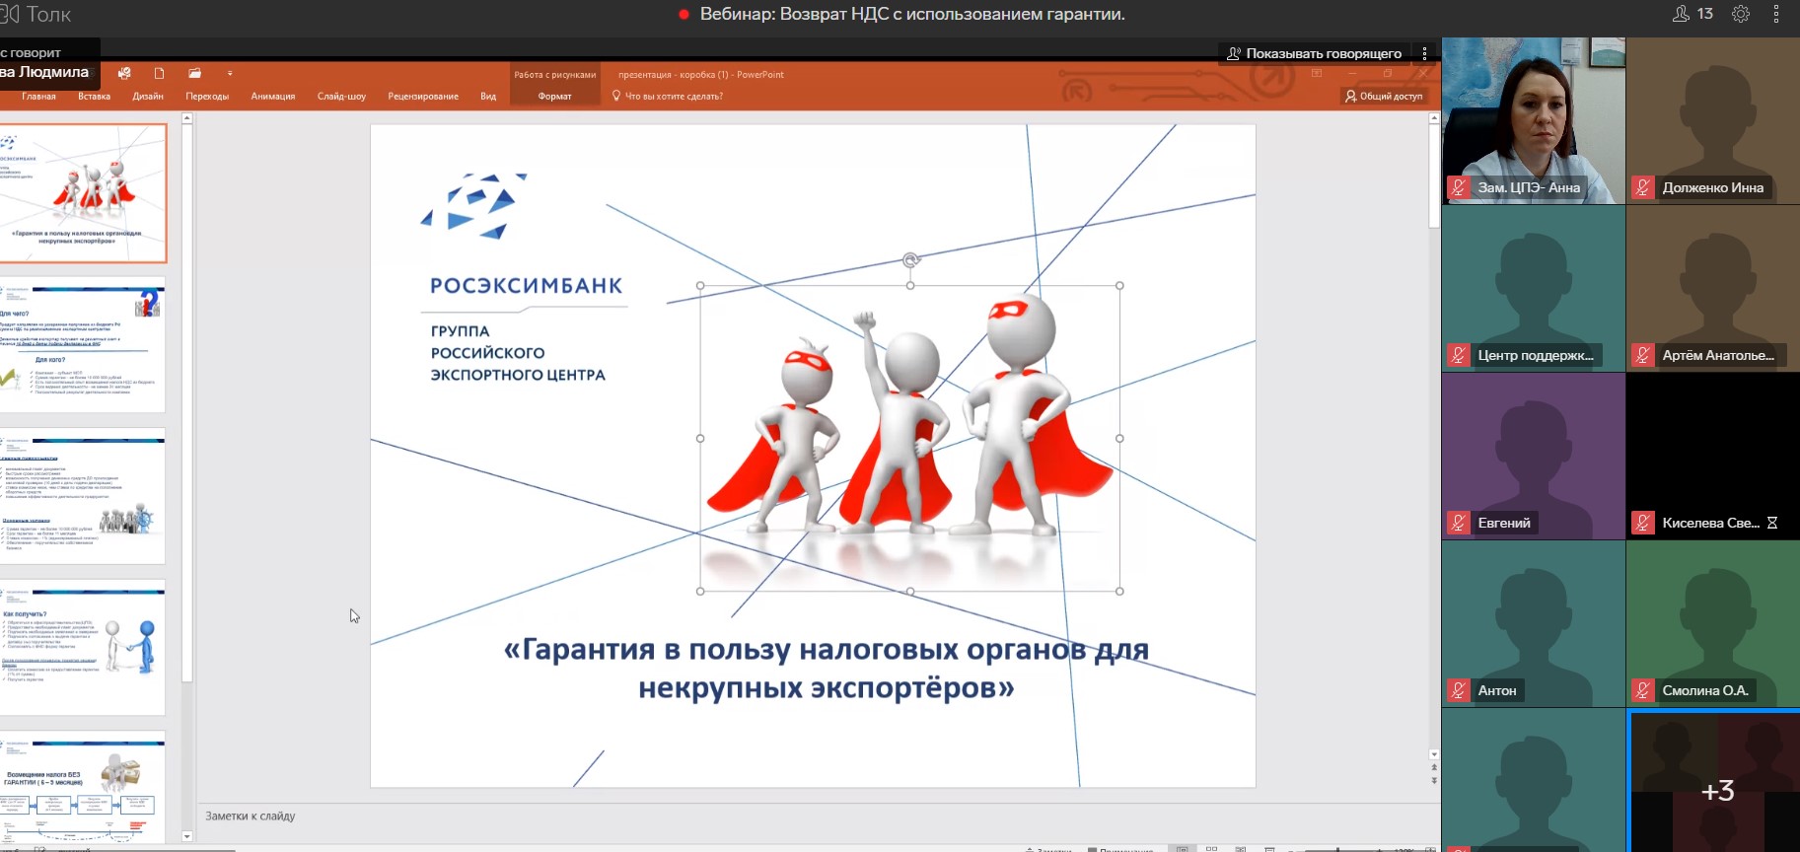Click the new document icon in quick access
Image resolution: width=1800 pixels, height=852 pixels.
[x=159, y=74]
